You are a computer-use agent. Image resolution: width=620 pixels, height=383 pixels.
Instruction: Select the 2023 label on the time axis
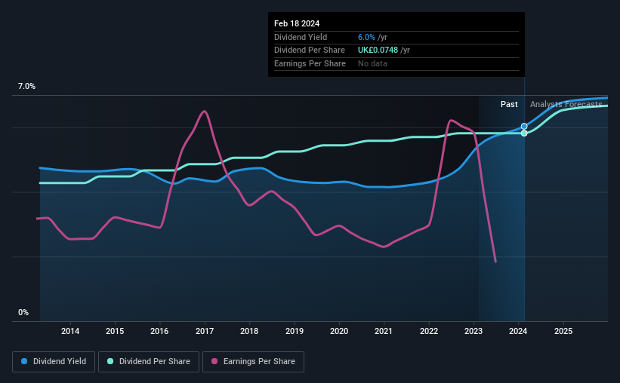tap(473, 331)
